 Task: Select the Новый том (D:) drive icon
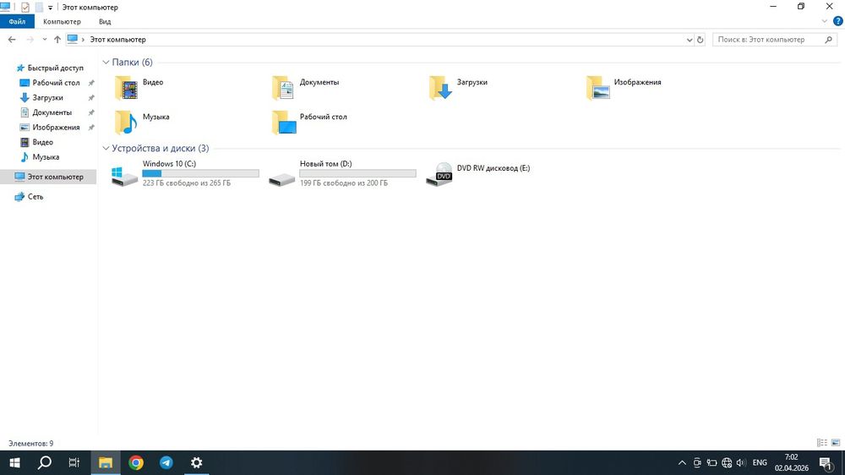click(281, 179)
